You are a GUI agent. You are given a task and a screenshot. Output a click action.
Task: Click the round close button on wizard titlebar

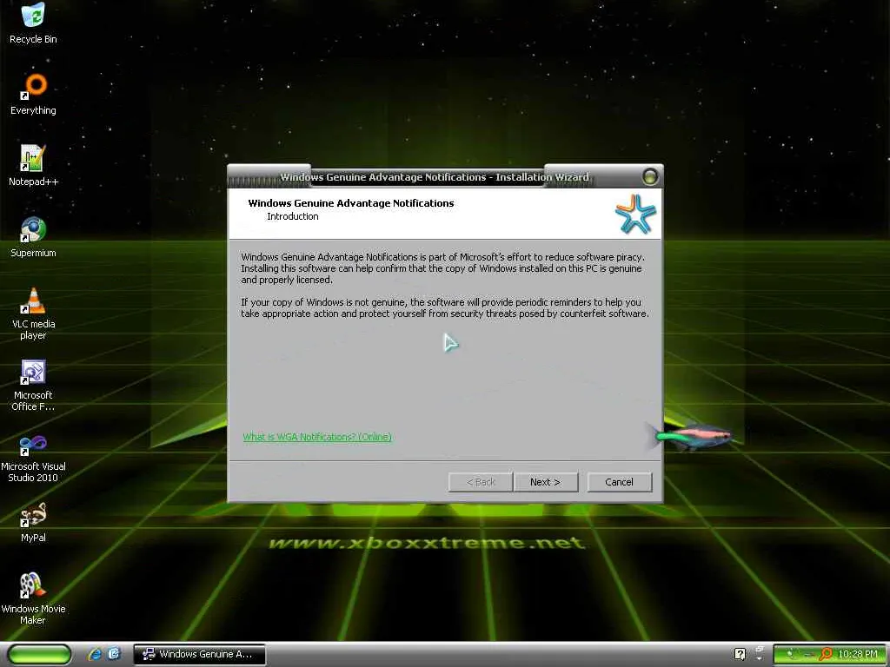(650, 176)
